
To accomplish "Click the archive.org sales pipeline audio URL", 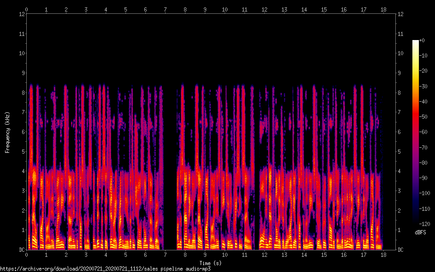I will point(106,269).
